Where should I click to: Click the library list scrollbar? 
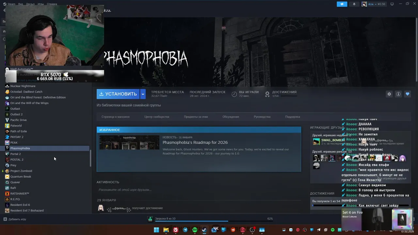(90, 158)
